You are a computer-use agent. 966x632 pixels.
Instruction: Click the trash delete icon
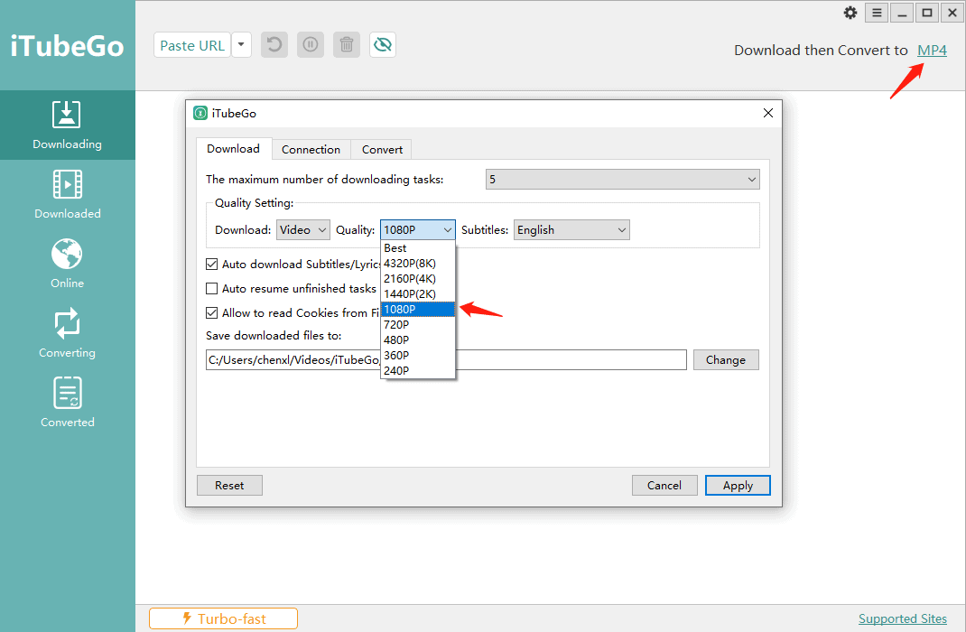pos(347,45)
